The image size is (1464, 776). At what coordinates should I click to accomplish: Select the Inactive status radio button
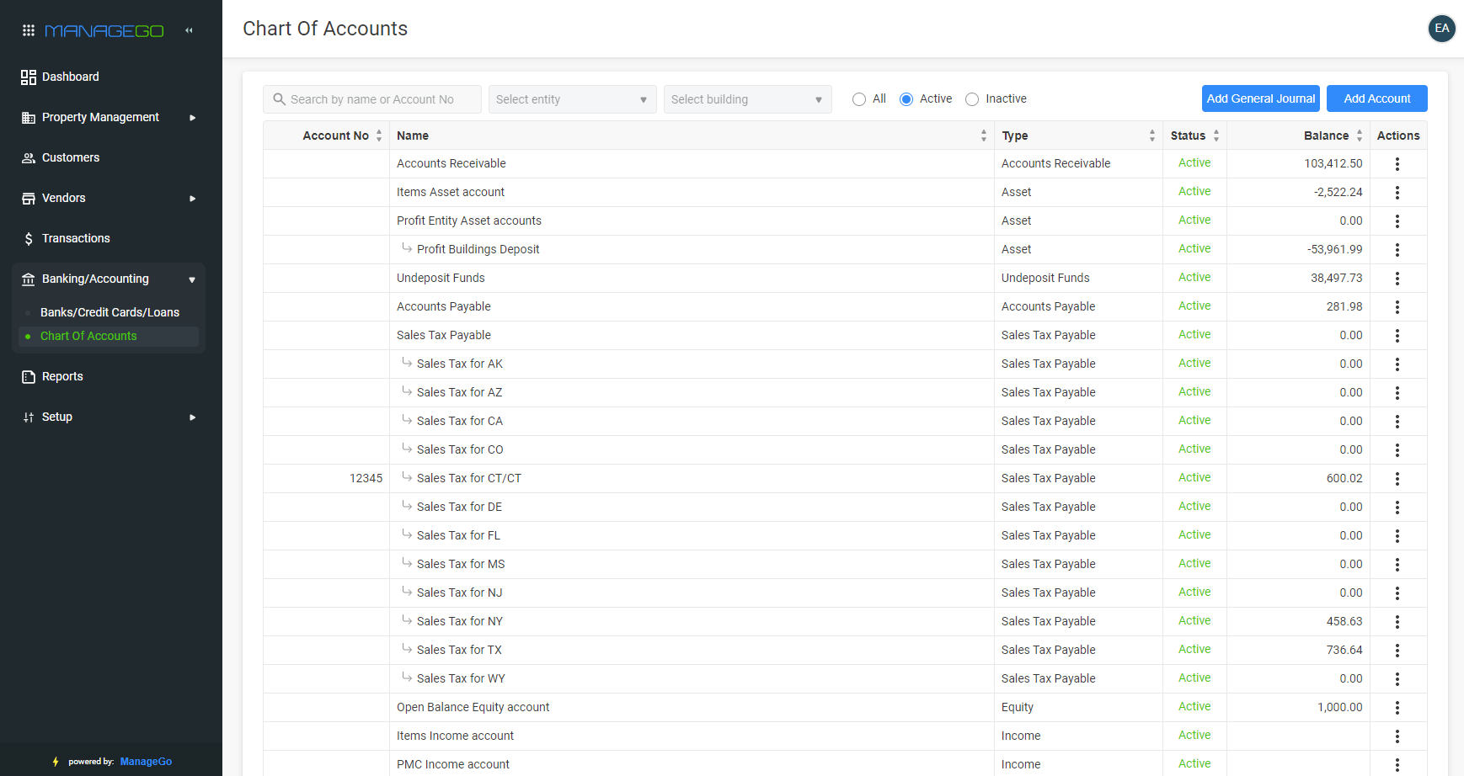point(972,99)
